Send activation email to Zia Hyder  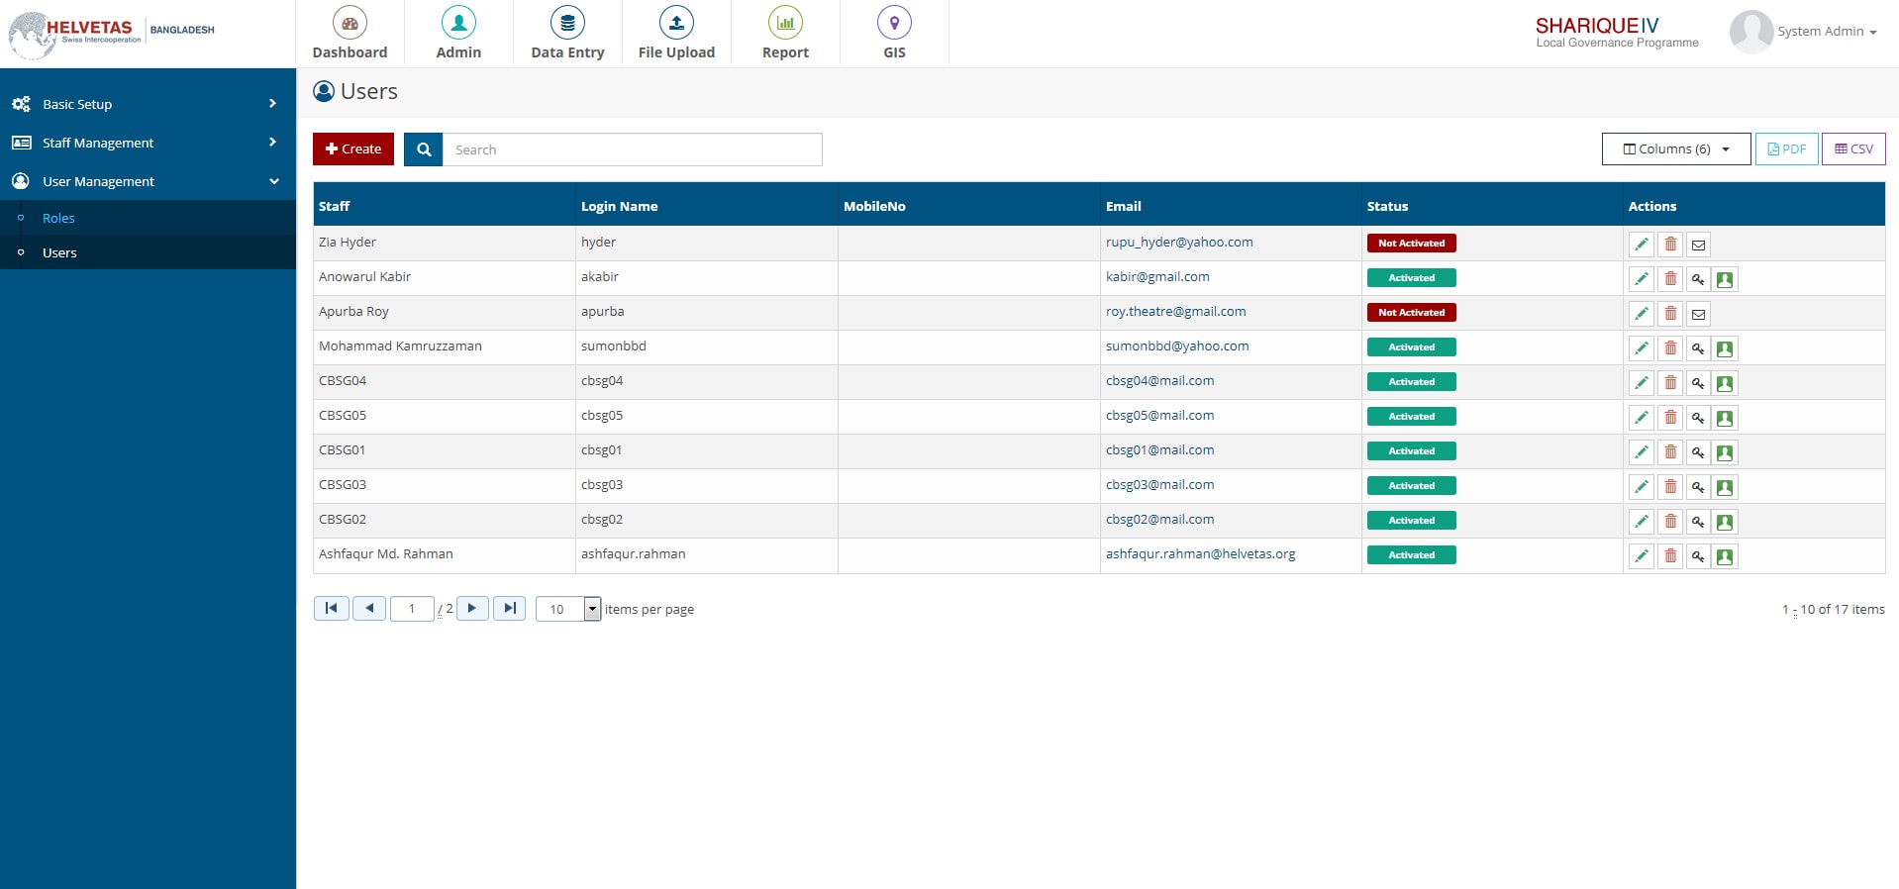(1698, 245)
